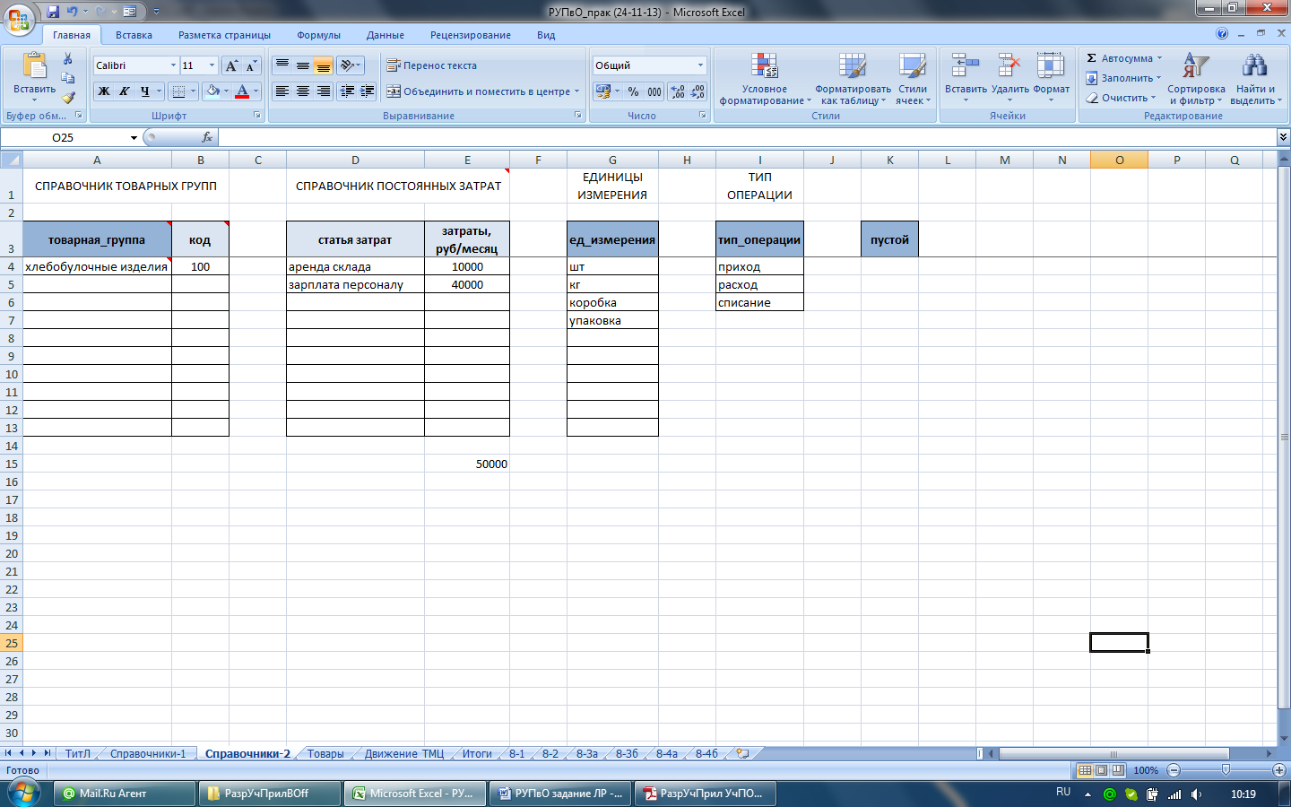Screen dimensions: 1291x807
Task: Align text to the top of cell
Action: click(282, 65)
